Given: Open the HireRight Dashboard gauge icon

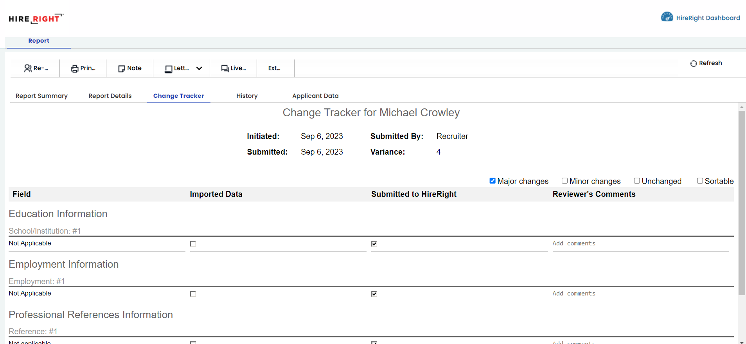Looking at the screenshot, I should [x=667, y=17].
